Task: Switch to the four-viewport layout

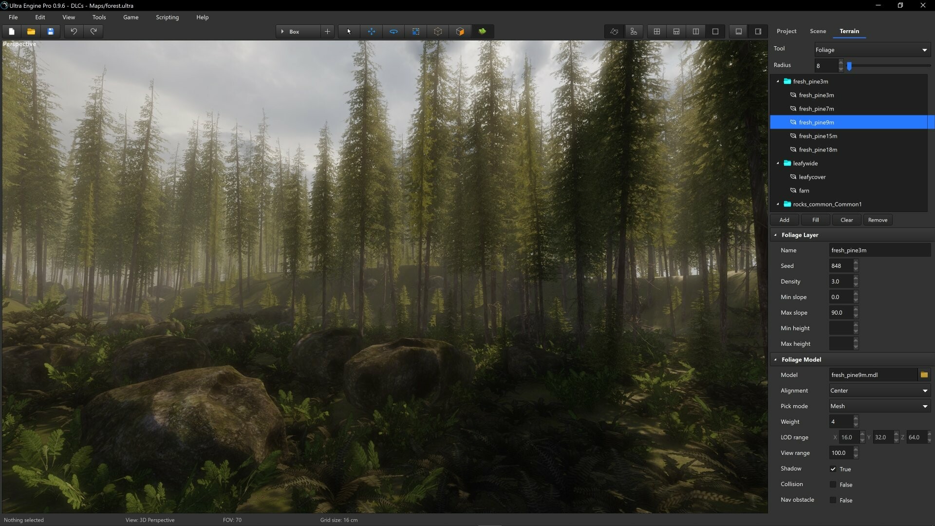Action: tap(656, 31)
